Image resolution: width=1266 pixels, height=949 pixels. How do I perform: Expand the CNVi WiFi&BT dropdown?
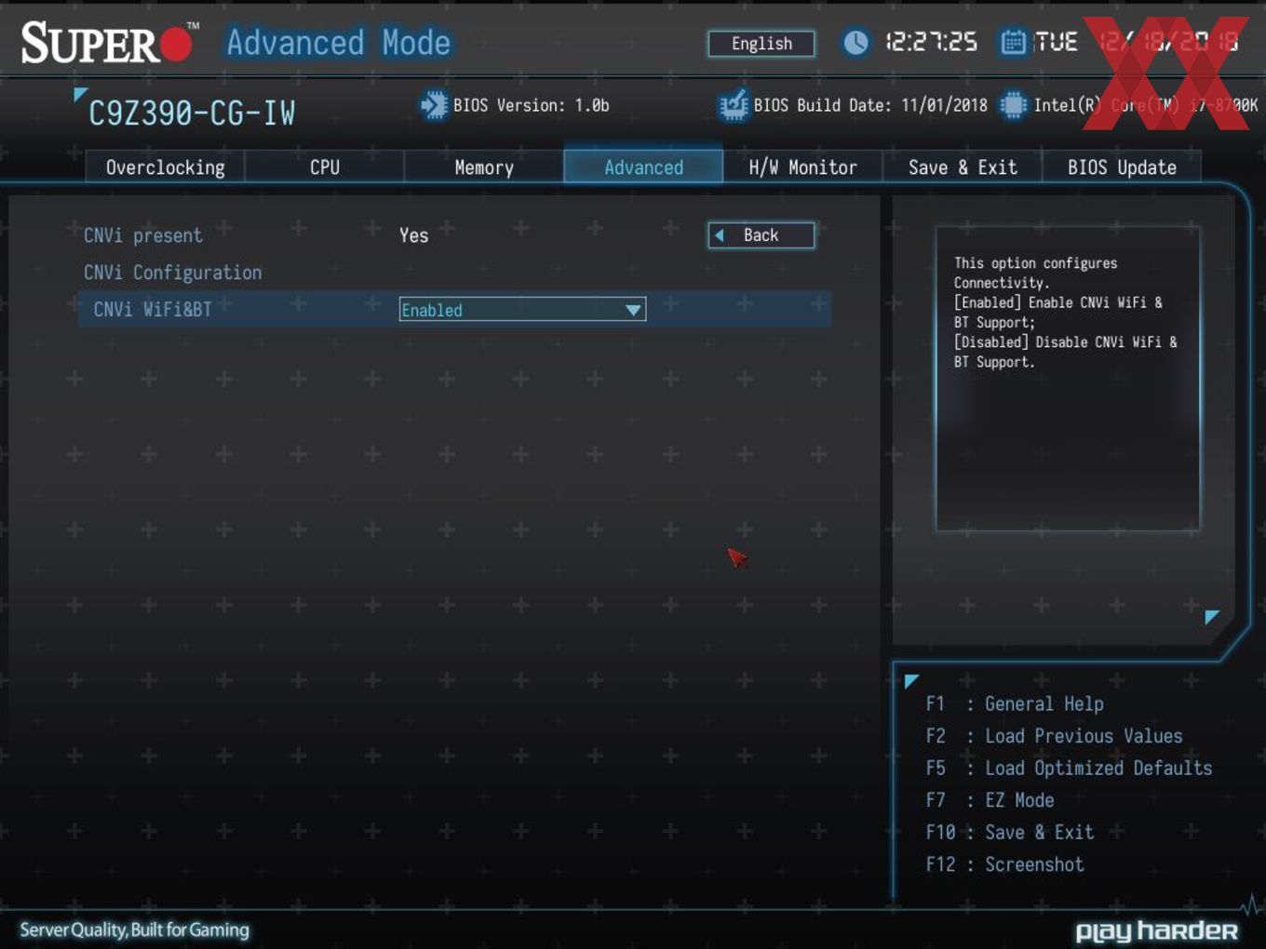pyautogui.click(x=522, y=310)
